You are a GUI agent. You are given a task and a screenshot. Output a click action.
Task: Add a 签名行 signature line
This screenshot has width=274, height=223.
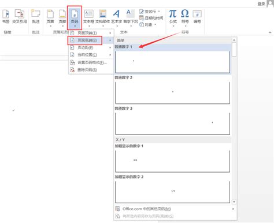coord(147,12)
